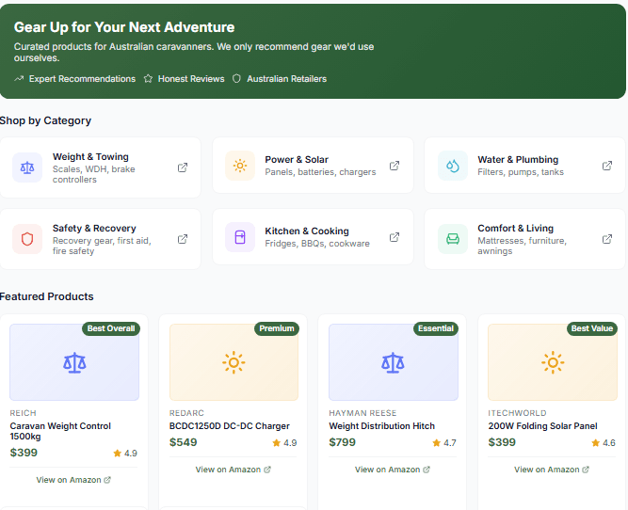628x510 pixels.
Task: Click the Safety & Recovery shield icon
Action: [26, 239]
